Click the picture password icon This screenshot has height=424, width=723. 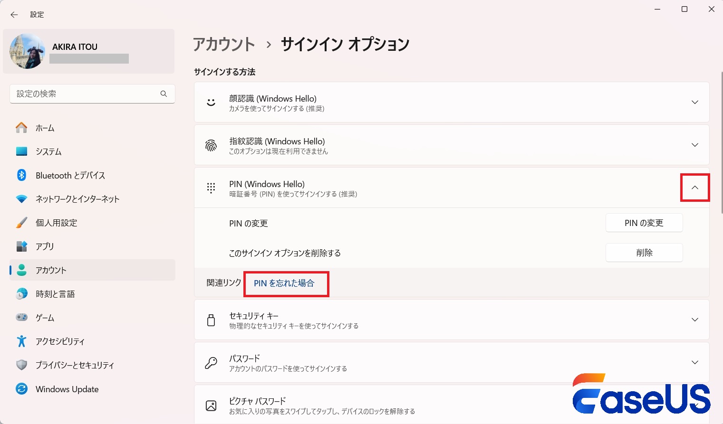coord(211,405)
